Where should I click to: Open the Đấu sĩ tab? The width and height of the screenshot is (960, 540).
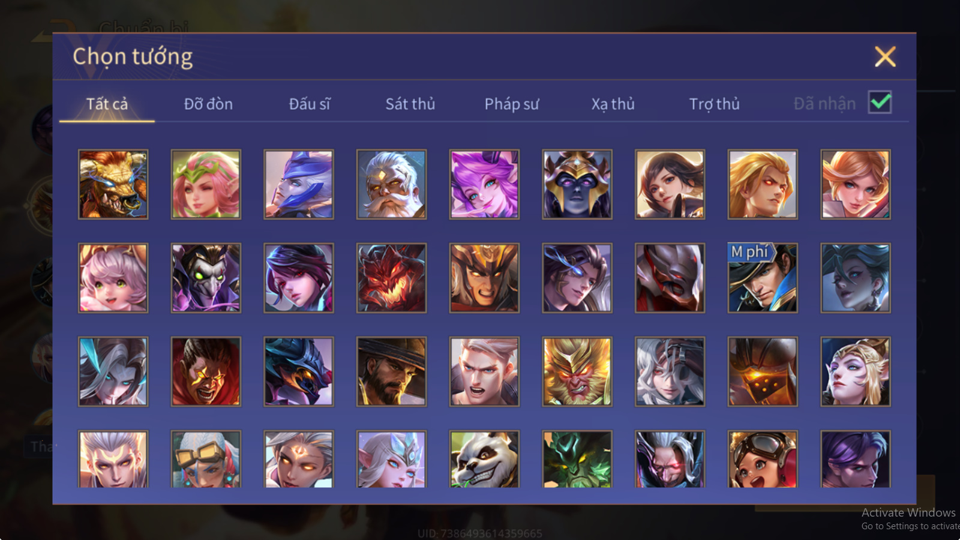(x=310, y=104)
